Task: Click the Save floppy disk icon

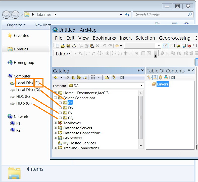Action: point(68,46)
